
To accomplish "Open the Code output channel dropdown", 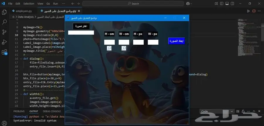I will pos(217,111).
